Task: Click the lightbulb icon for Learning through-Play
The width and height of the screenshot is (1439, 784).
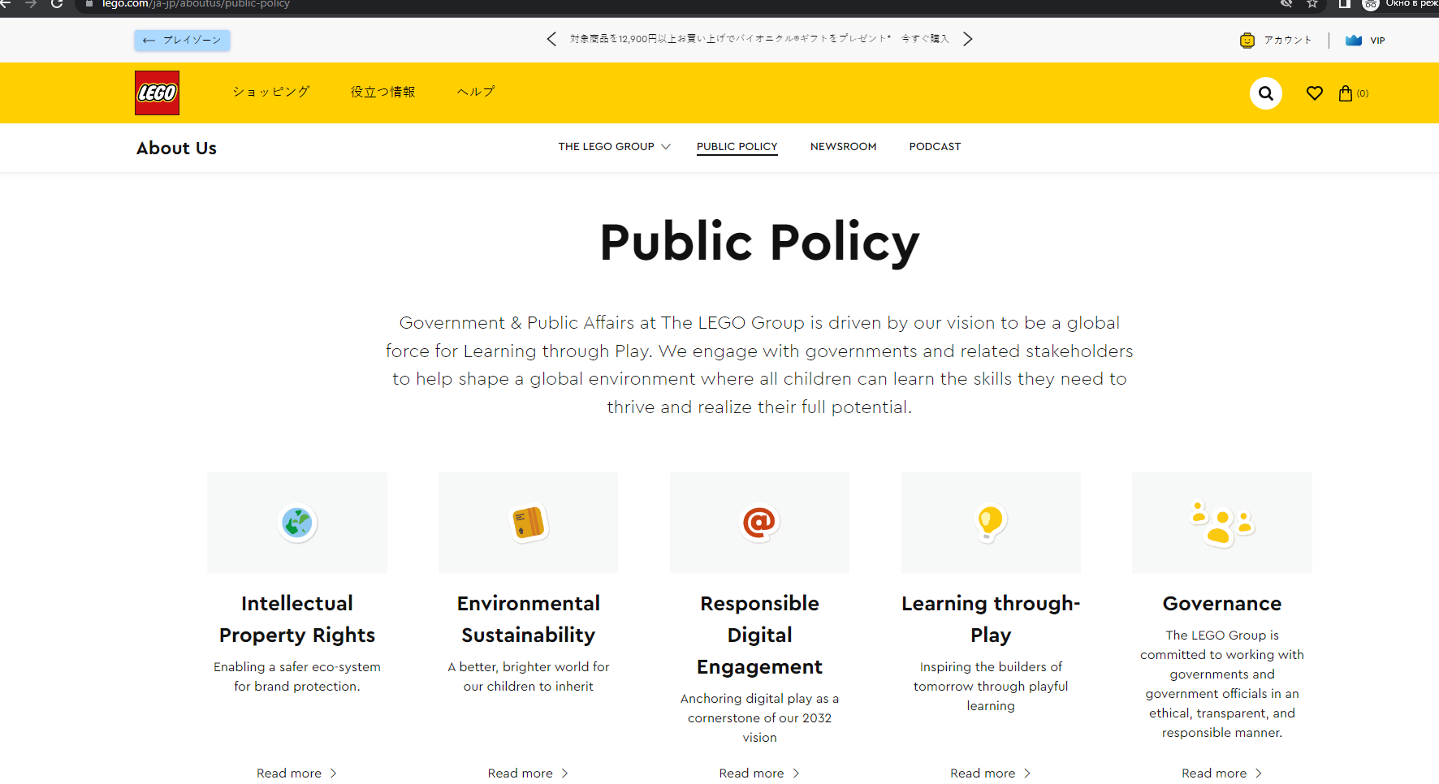Action: click(991, 523)
